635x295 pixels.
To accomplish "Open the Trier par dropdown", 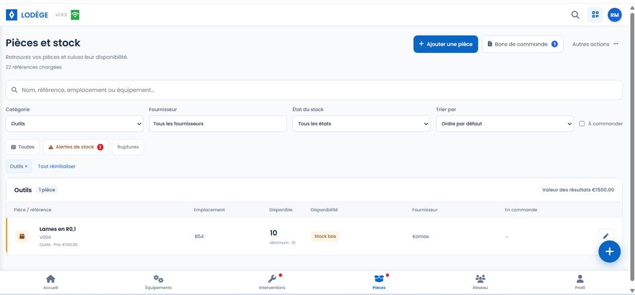I will [505, 123].
